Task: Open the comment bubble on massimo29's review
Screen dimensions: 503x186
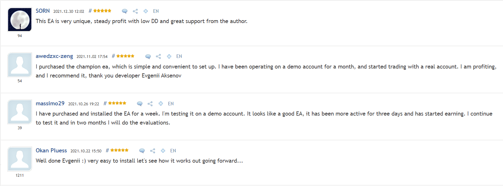Action: 139,103
